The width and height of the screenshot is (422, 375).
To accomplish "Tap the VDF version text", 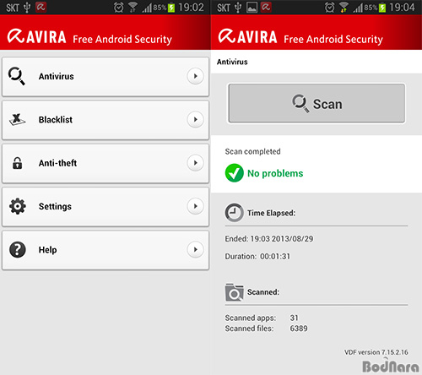I will 376,352.
